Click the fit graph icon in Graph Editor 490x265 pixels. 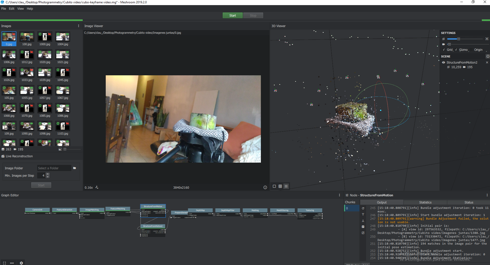coord(4,263)
